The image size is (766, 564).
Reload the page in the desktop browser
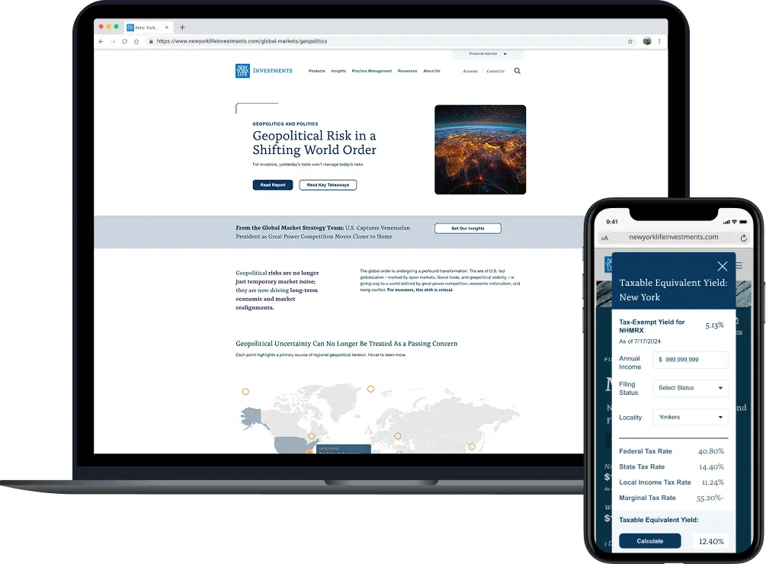(x=124, y=41)
